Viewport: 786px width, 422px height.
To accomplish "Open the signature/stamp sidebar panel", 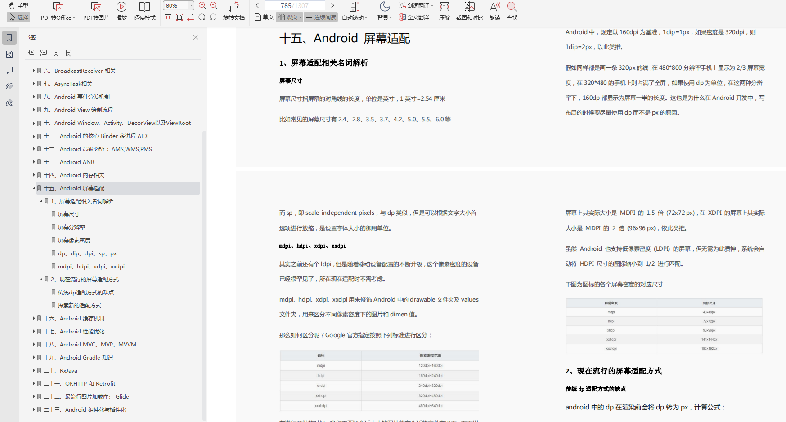I will click(9, 102).
